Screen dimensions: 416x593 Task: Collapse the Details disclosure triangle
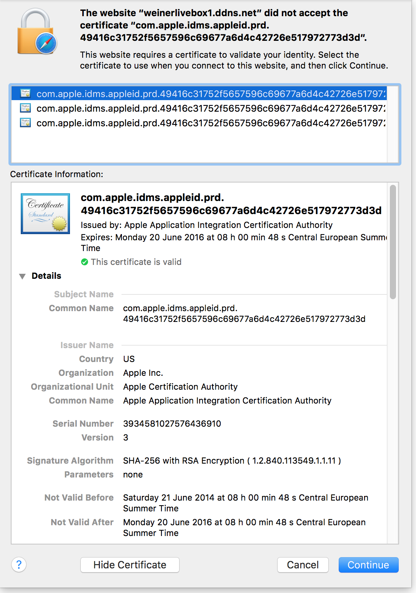click(x=22, y=276)
